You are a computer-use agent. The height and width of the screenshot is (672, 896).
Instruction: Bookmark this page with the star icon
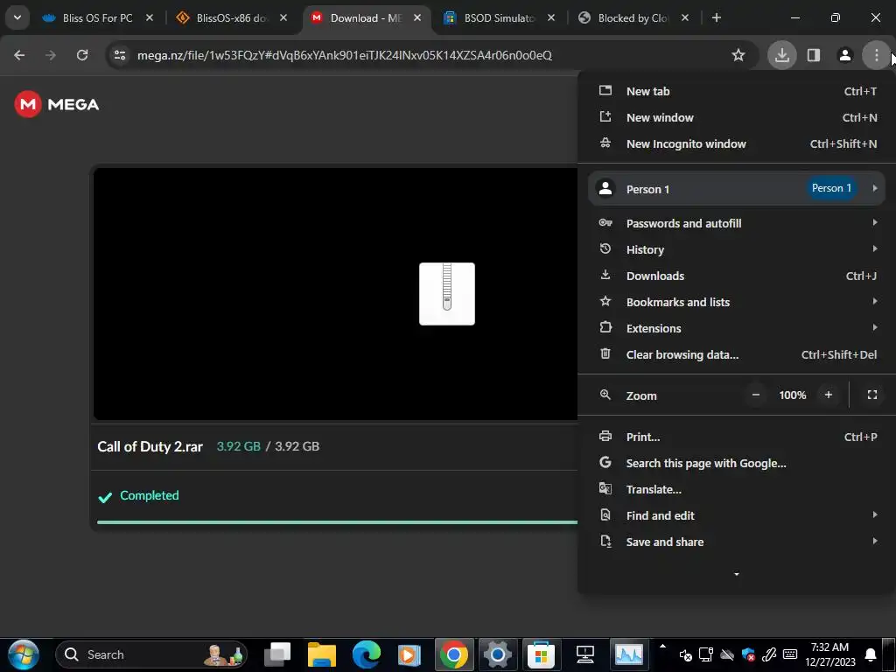point(738,55)
